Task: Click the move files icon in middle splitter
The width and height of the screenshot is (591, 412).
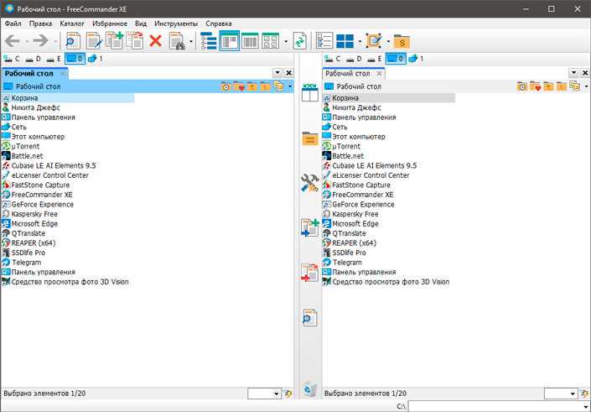Action: point(309,273)
